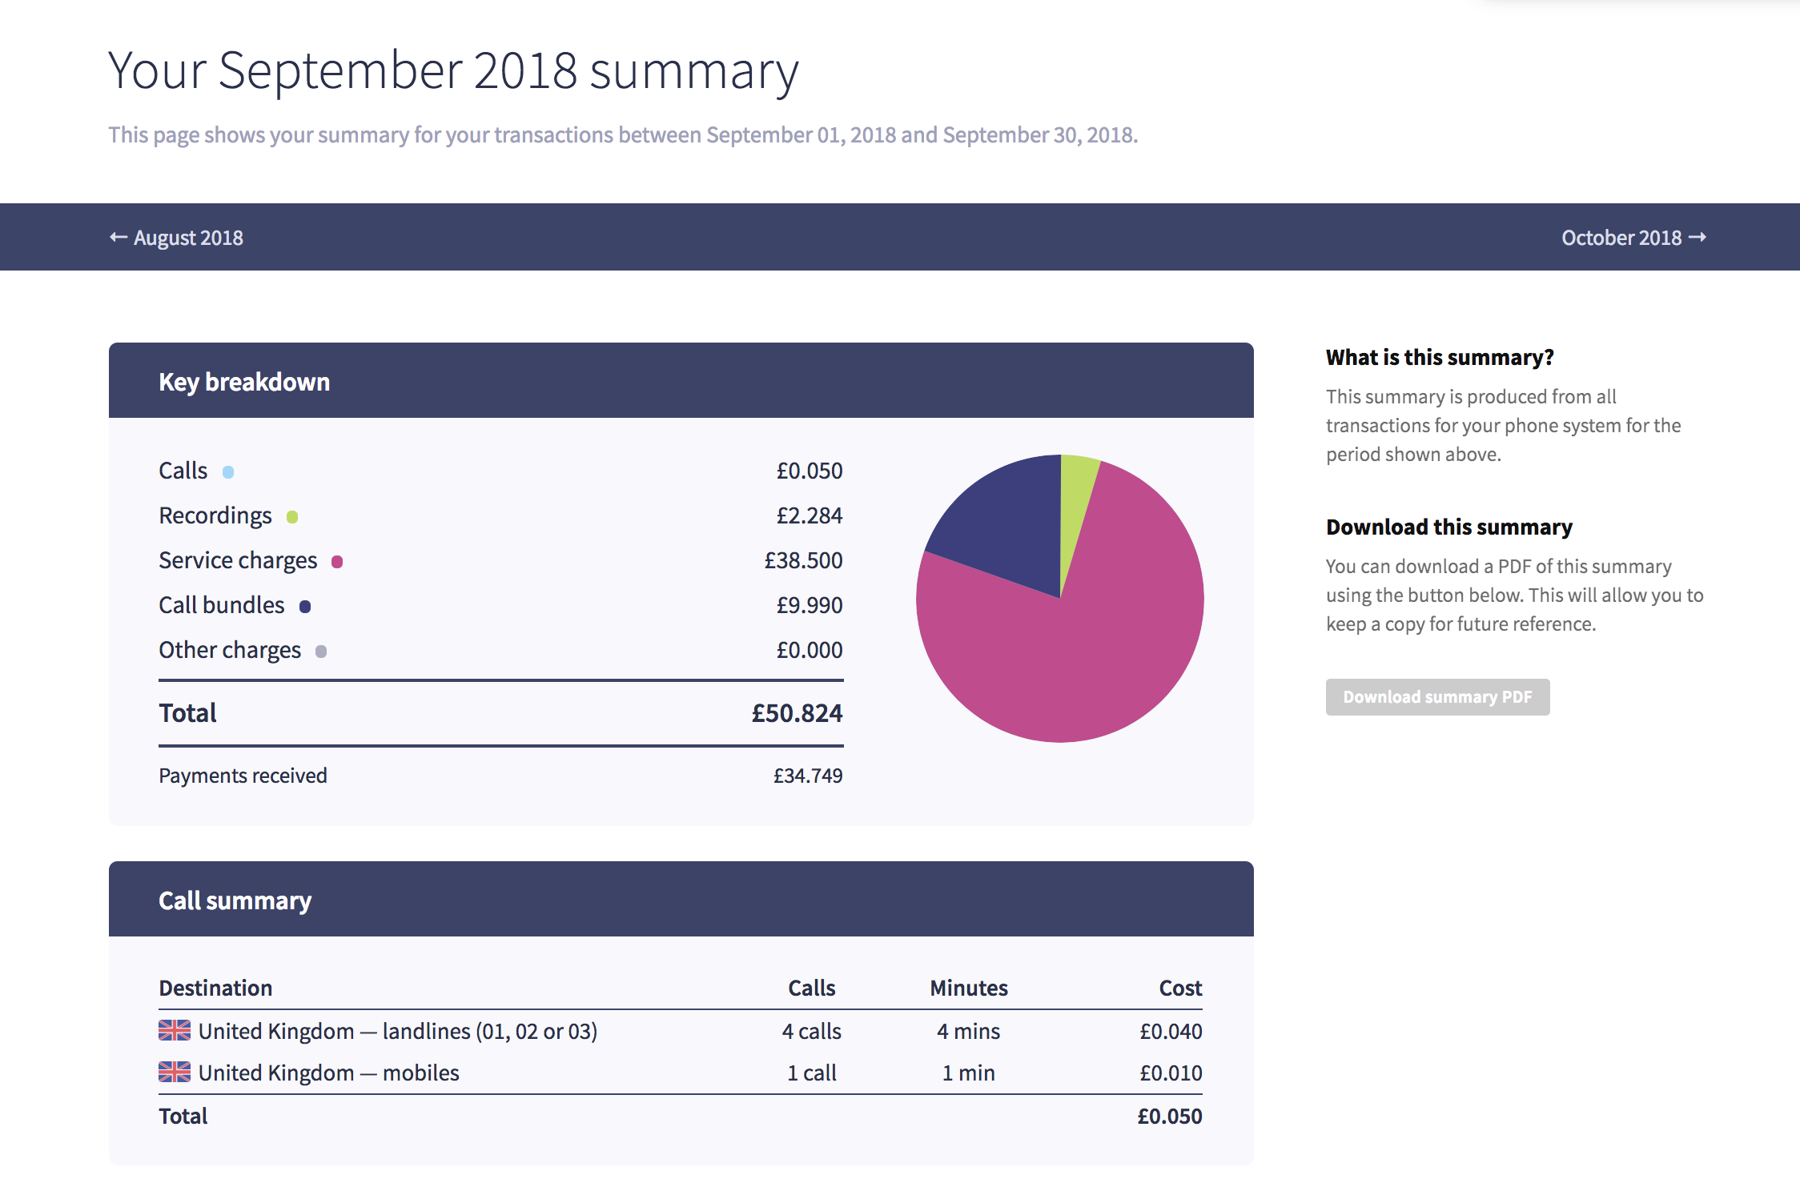1800x1191 pixels.
Task: Go to the October 2018 summary
Action: (1633, 238)
